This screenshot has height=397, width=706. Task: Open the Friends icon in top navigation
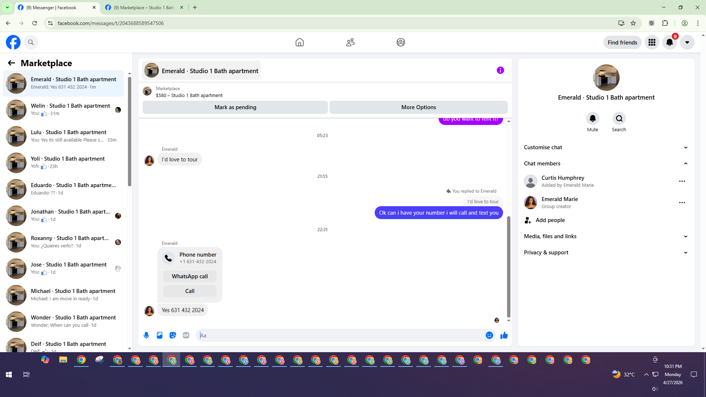(x=350, y=42)
